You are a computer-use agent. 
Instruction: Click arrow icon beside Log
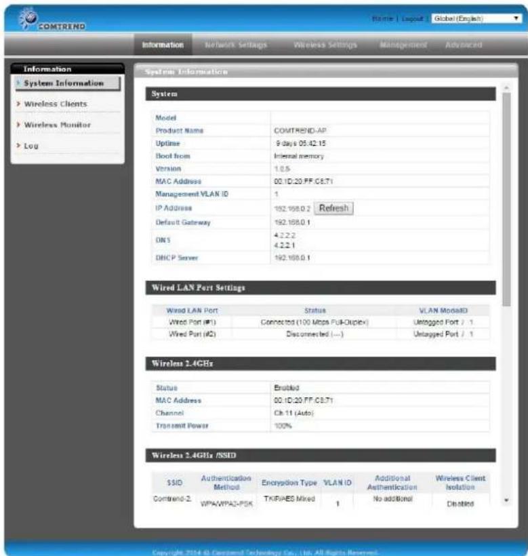click(x=18, y=145)
